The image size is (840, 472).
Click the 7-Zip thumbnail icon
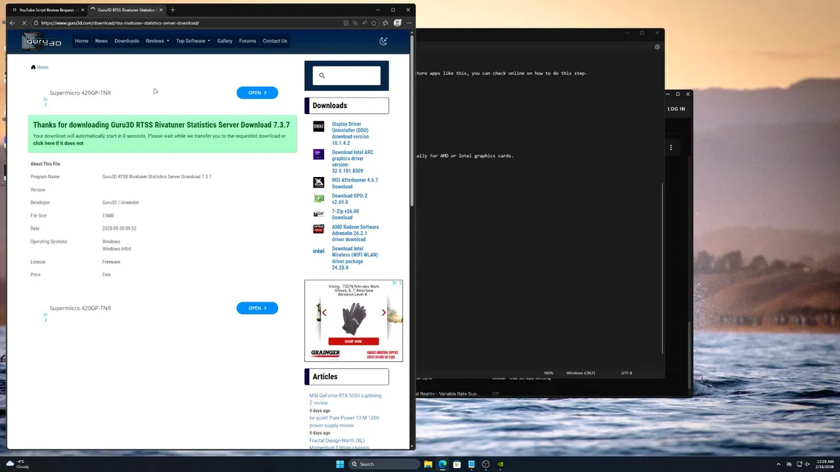coord(318,214)
